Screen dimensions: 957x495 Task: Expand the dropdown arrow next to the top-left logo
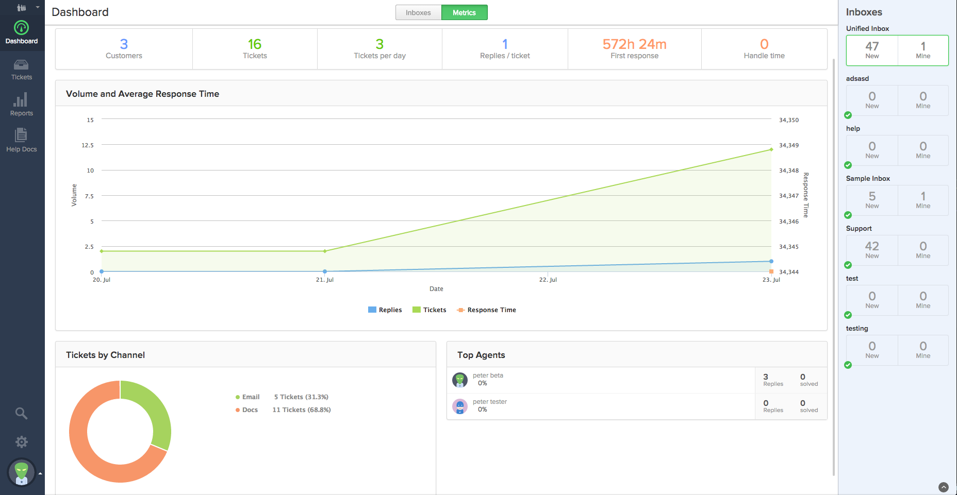[x=36, y=7]
